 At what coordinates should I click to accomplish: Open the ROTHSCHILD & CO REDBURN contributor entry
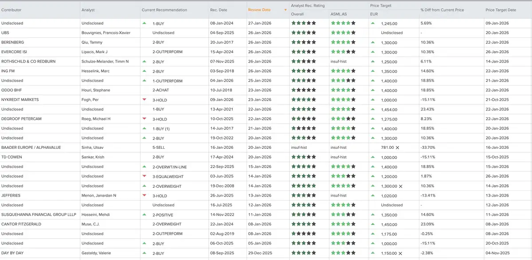pyautogui.click(x=28, y=62)
